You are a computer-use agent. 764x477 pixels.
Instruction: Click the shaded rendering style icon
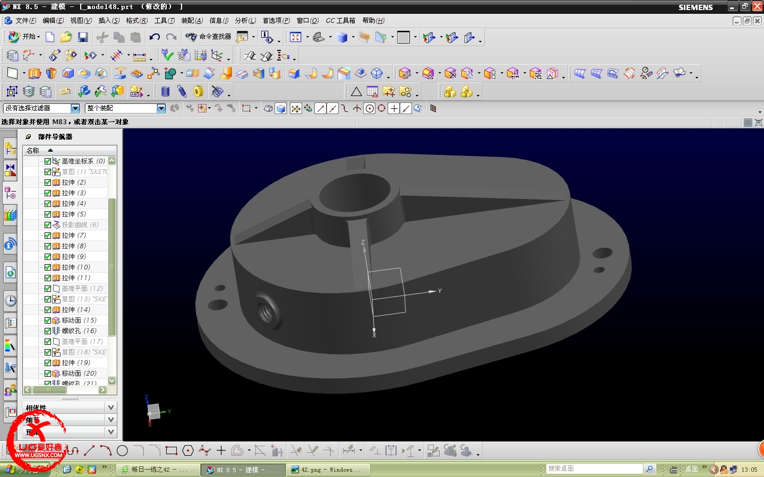[x=341, y=37]
